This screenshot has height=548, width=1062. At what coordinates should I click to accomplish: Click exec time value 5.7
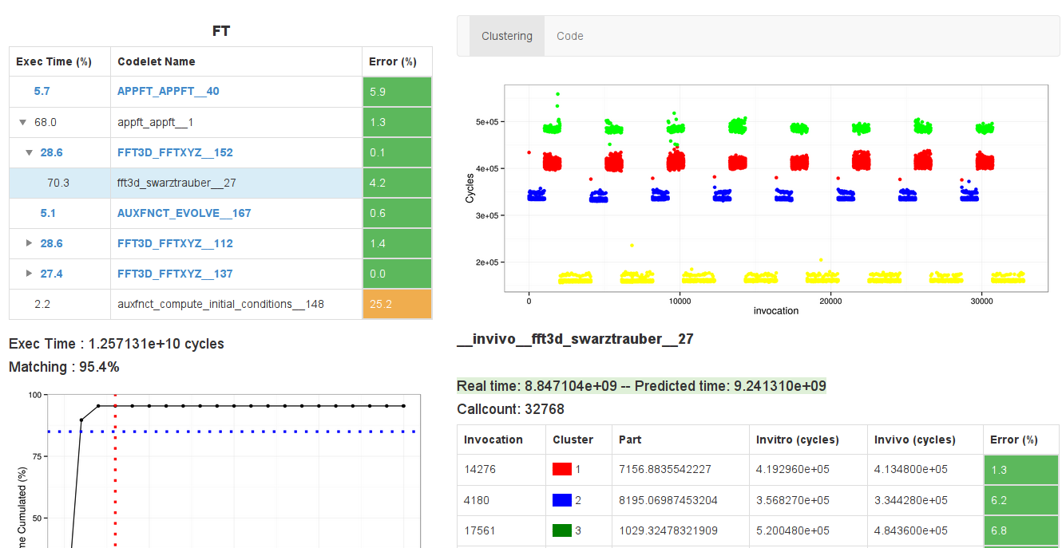(42, 91)
